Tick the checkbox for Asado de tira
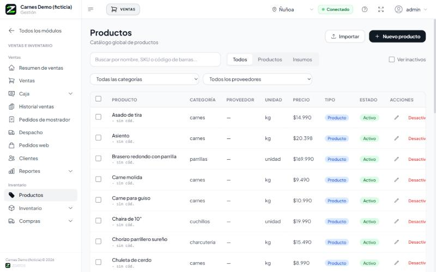The width and height of the screenshot is (436, 272). 98,117
